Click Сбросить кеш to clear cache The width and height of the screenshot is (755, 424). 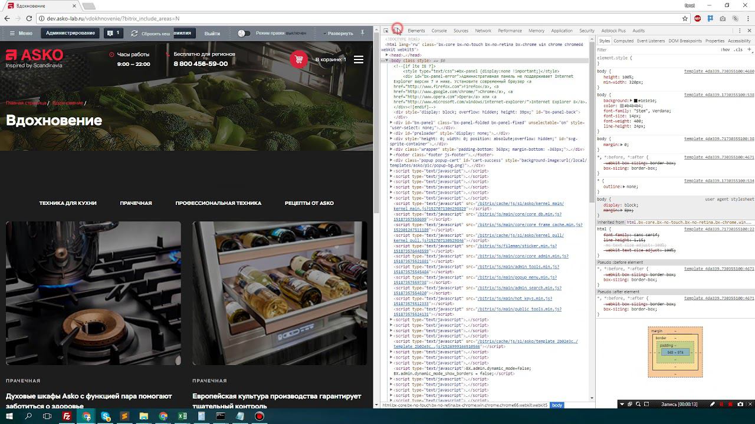(151, 34)
